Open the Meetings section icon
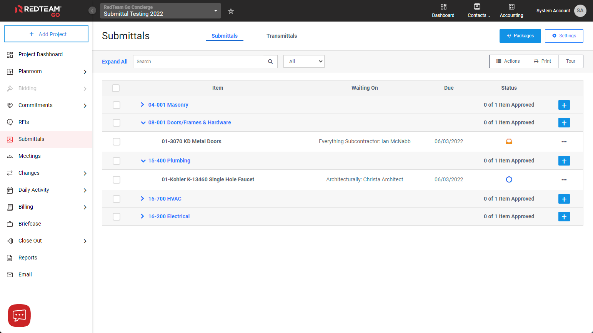This screenshot has width=593, height=333. (x=10, y=156)
